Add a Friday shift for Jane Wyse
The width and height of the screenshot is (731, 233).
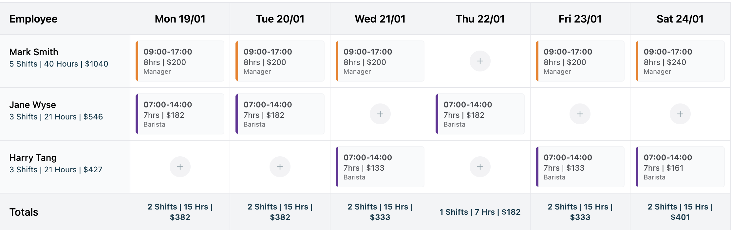coord(579,114)
